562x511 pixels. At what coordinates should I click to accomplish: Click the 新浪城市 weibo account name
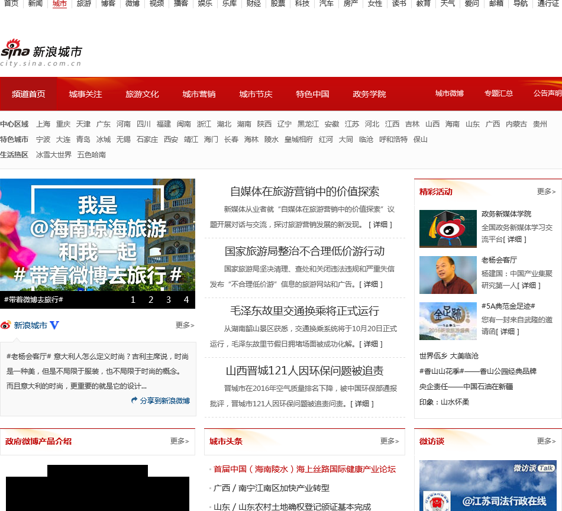point(30,325)
